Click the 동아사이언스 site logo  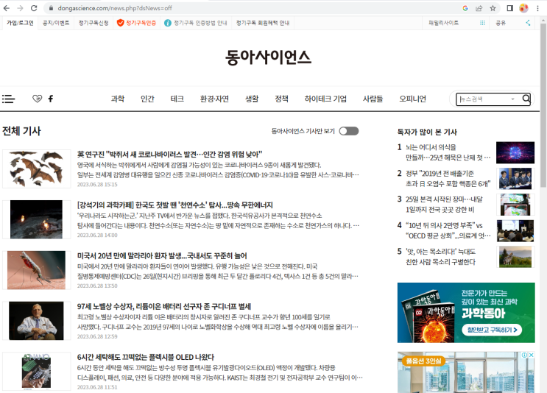click(x=268, y=57)
